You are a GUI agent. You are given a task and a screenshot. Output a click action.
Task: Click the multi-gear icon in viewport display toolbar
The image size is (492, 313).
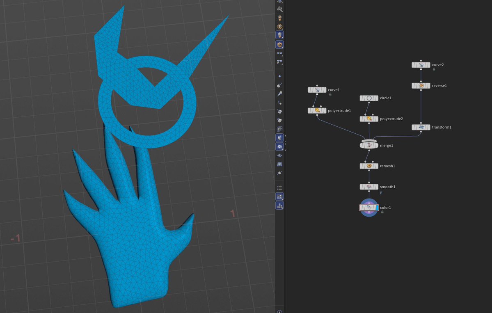pos(279,9)
